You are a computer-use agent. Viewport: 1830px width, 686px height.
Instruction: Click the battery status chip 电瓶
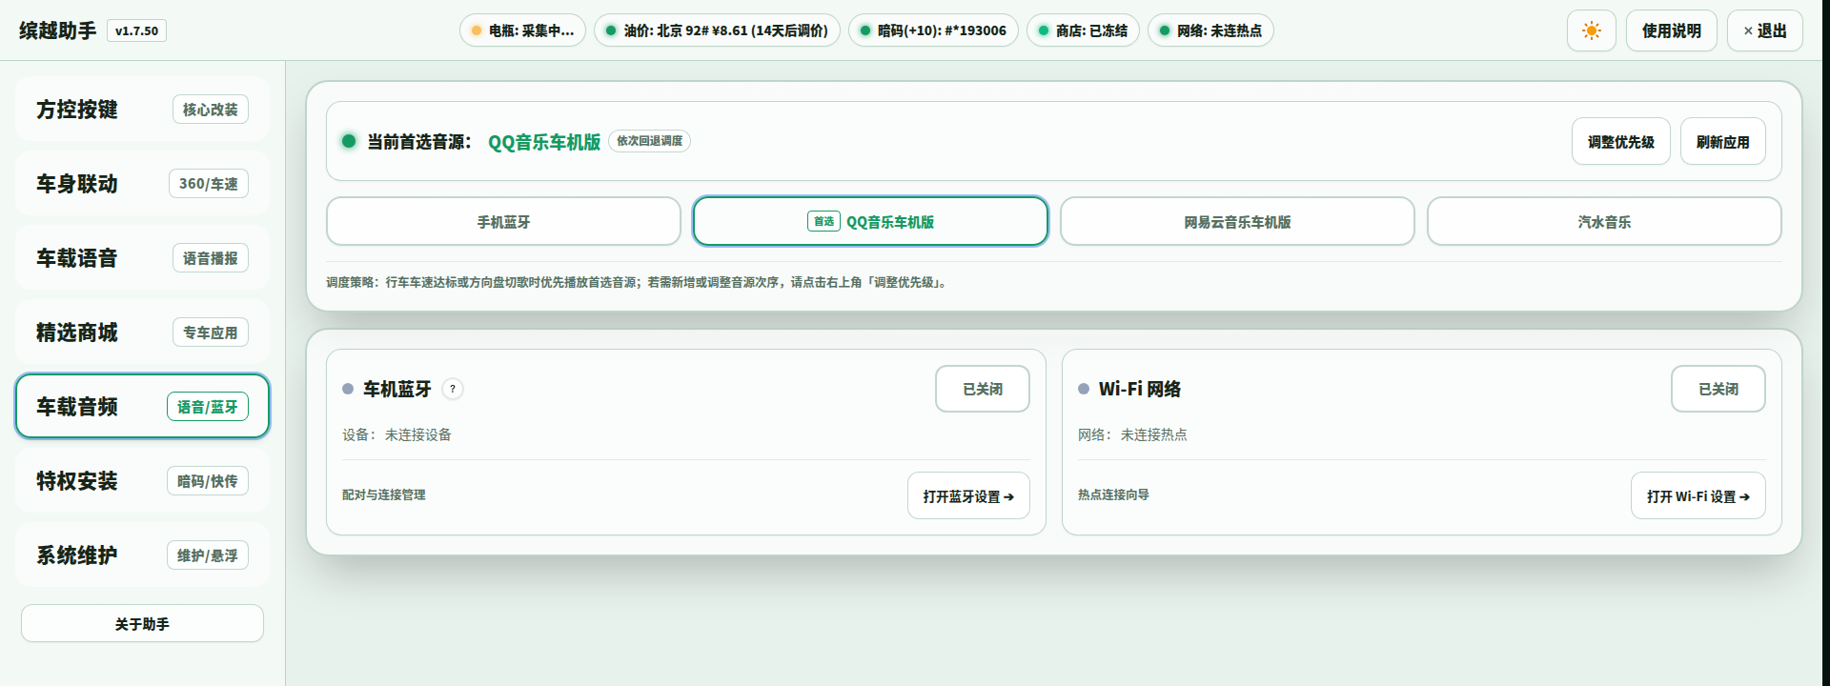(x=522, y=30)
